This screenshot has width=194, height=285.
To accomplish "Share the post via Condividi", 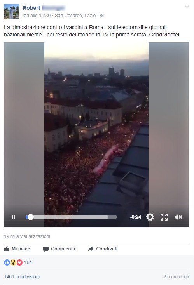I will click(x=103, y=249).
